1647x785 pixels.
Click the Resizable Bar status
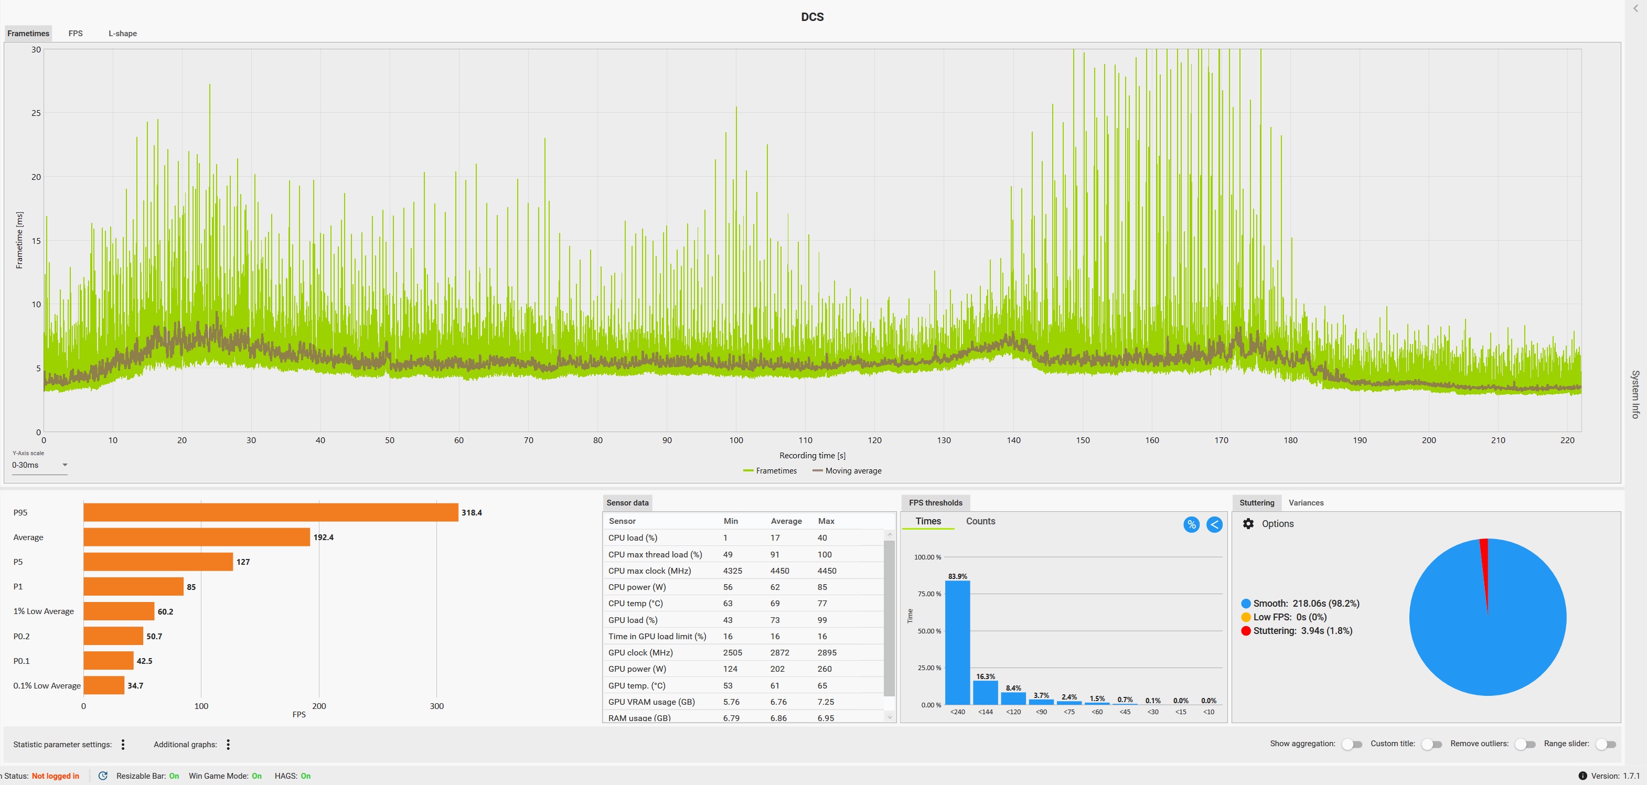(x=148, y=776)
